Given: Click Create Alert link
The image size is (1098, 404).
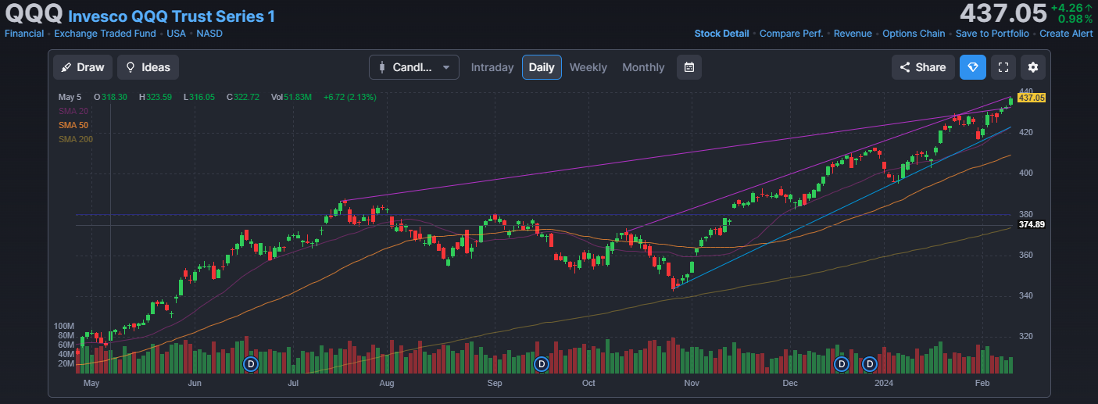Looking at the screenshot, I should pyautogui.click(x=1066, y=34).
